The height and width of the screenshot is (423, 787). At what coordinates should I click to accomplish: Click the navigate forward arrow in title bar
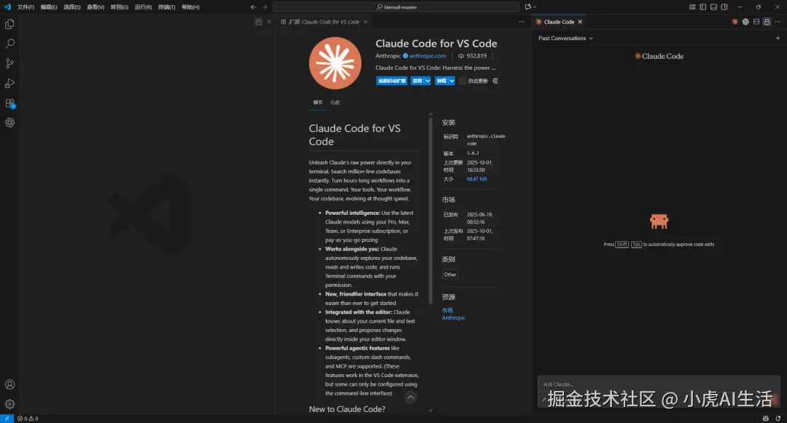tap(265, 7)
